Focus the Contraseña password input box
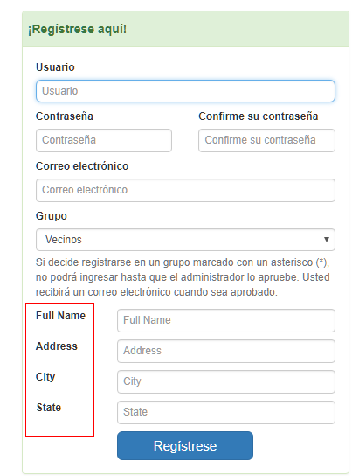This screenshot has width=359, height=476. click(x=104, y=140)
